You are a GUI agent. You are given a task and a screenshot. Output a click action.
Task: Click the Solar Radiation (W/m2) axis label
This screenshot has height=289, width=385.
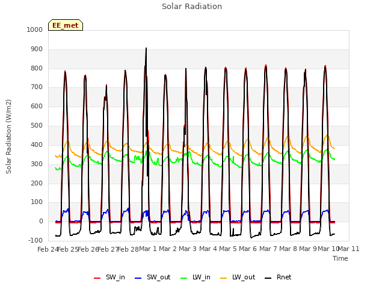[x=8, y=137]
